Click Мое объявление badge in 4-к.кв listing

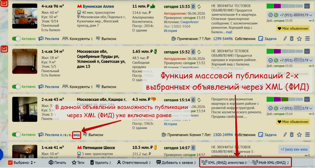click(293, 29)
